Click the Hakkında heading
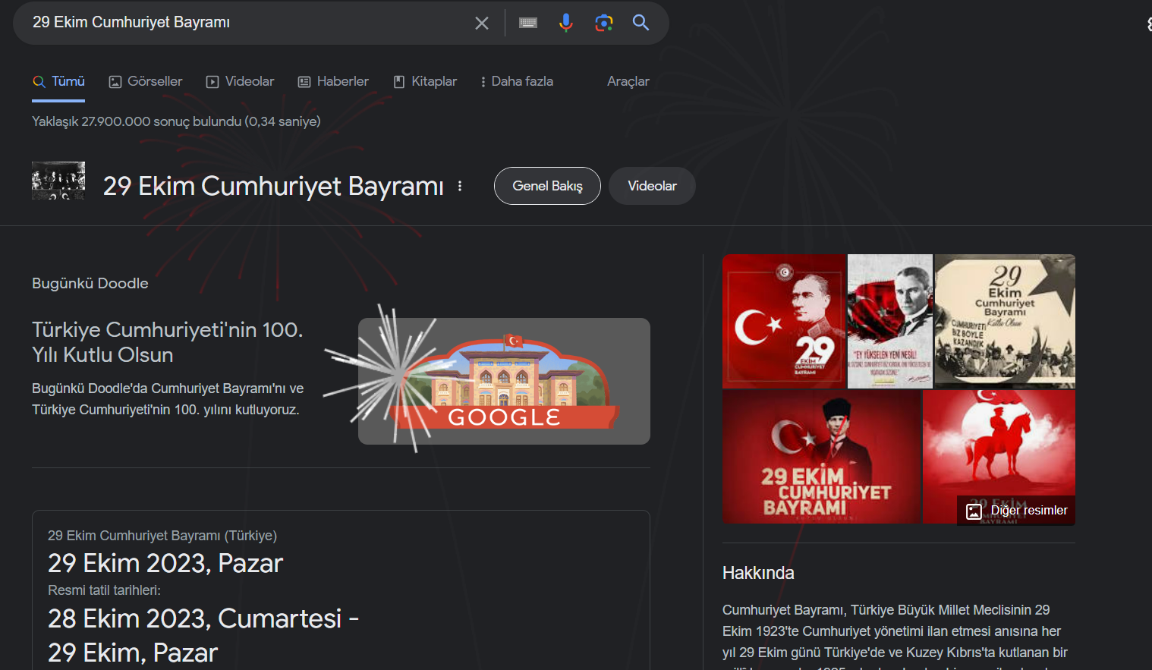Viewport: 1152px width, 670px height. (758, 573)
